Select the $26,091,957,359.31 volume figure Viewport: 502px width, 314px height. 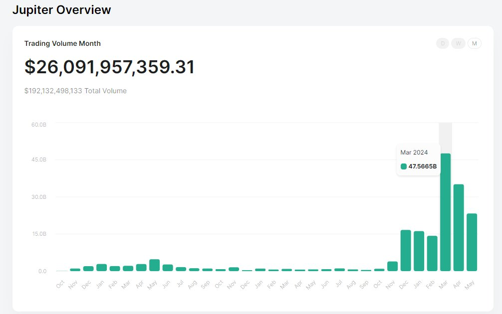pyautogui.click(x=109, y=67)
